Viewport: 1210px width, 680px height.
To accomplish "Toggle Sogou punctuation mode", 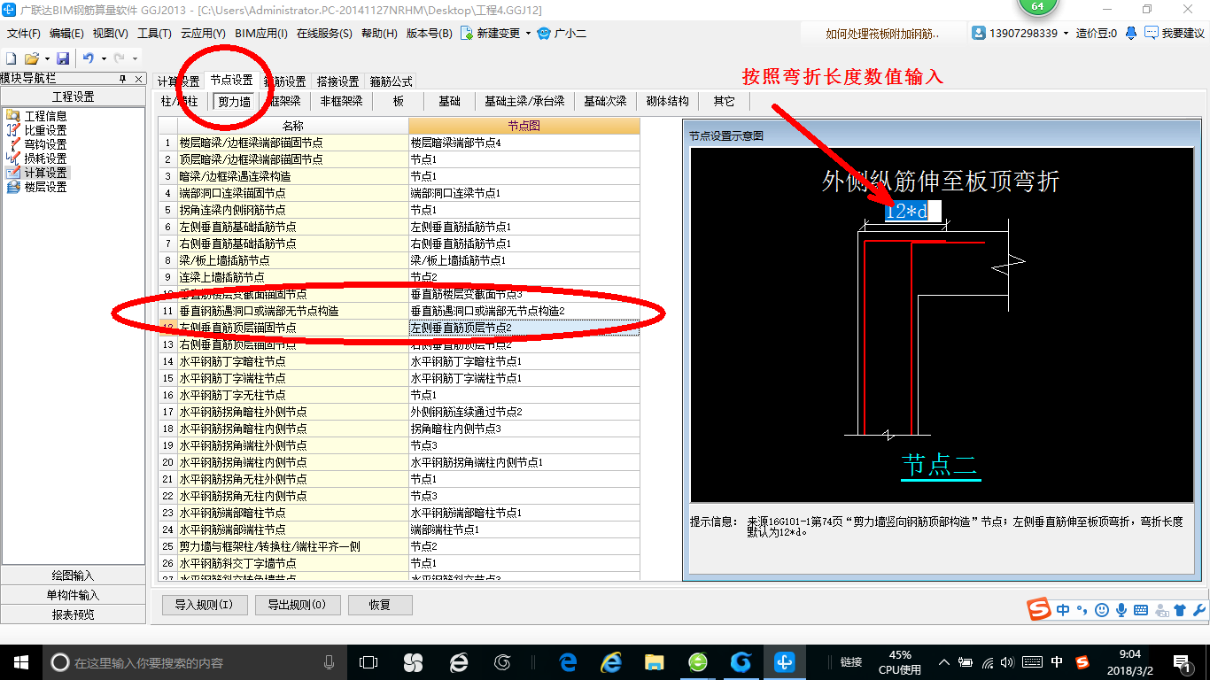I will click(1082, 610).
